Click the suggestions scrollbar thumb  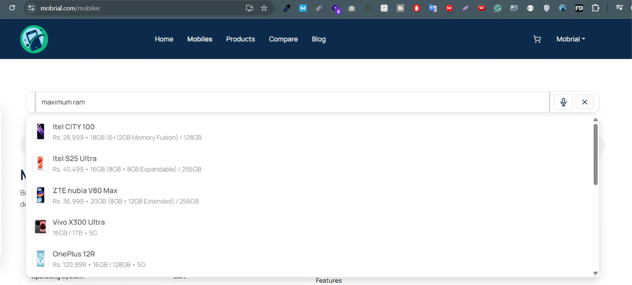(595, 154)
